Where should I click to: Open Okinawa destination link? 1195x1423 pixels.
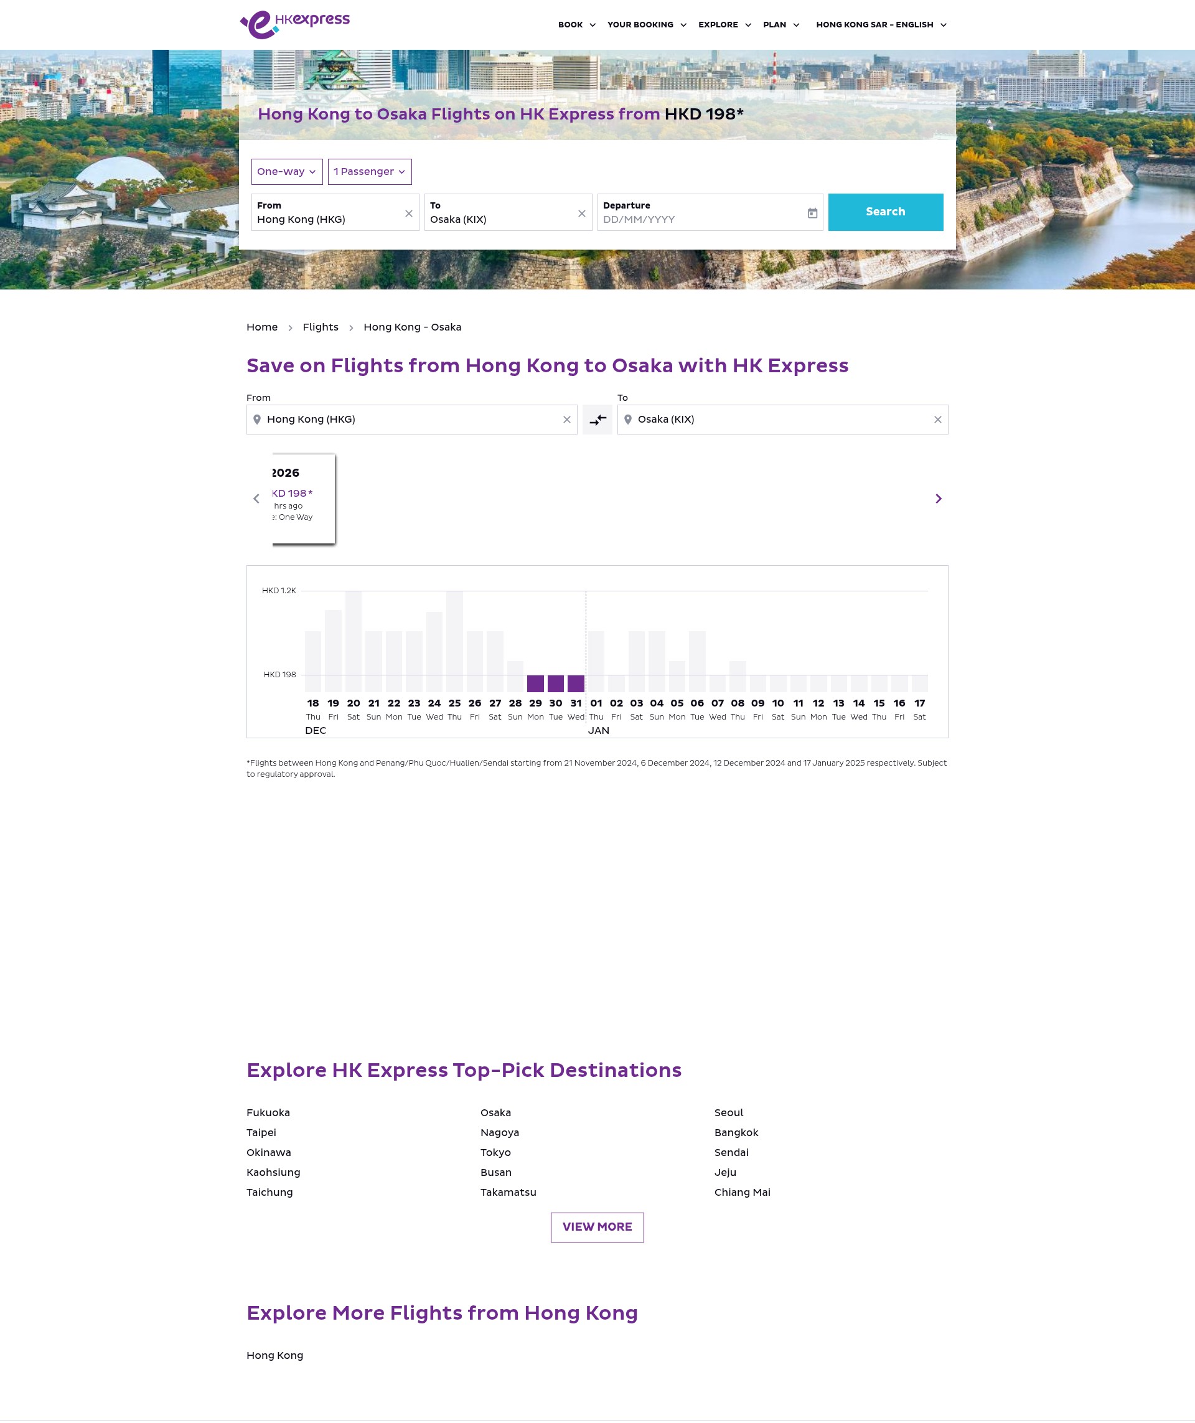[x=269, y=1153]
